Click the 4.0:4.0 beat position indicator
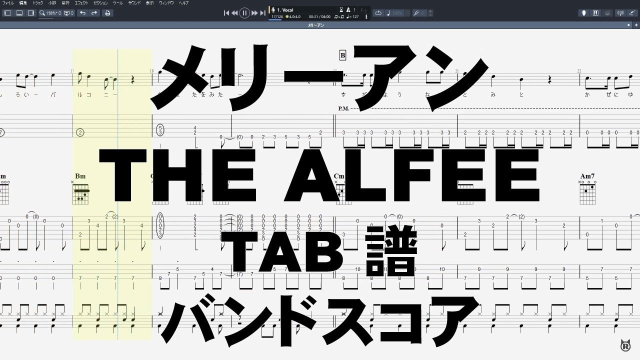The image size is (640, 360). [293, 16]
